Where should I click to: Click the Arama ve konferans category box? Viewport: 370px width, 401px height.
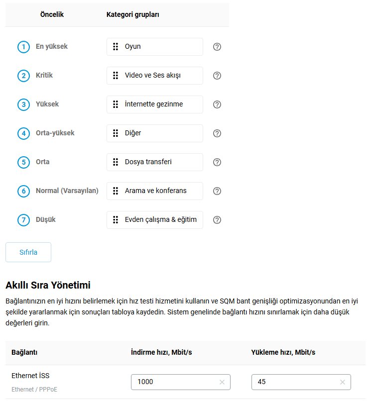click(x=155, y=191)
